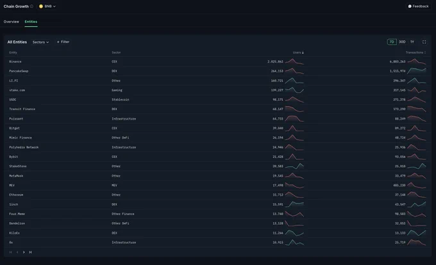Click the Ethereum entity name
Viewport: 436px width, 265px height.
[16, 195]
